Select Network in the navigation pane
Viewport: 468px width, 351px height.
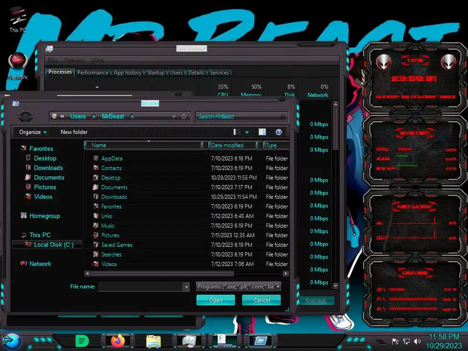[x=40, y=264]
